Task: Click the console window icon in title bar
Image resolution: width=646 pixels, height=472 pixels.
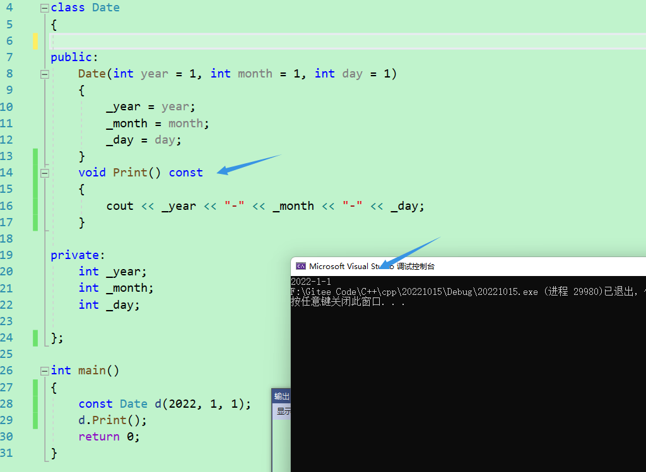Action: point(301,266)
